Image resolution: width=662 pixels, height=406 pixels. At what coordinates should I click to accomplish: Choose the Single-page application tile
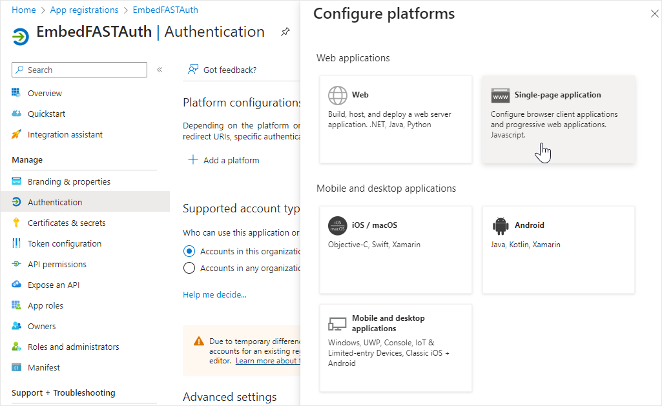[x=558, y=119]
